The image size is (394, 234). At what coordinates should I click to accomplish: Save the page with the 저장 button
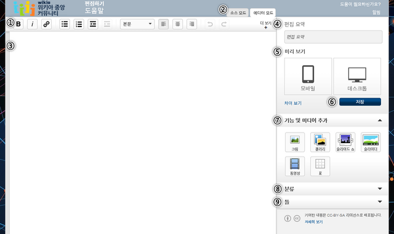point(360,102)
